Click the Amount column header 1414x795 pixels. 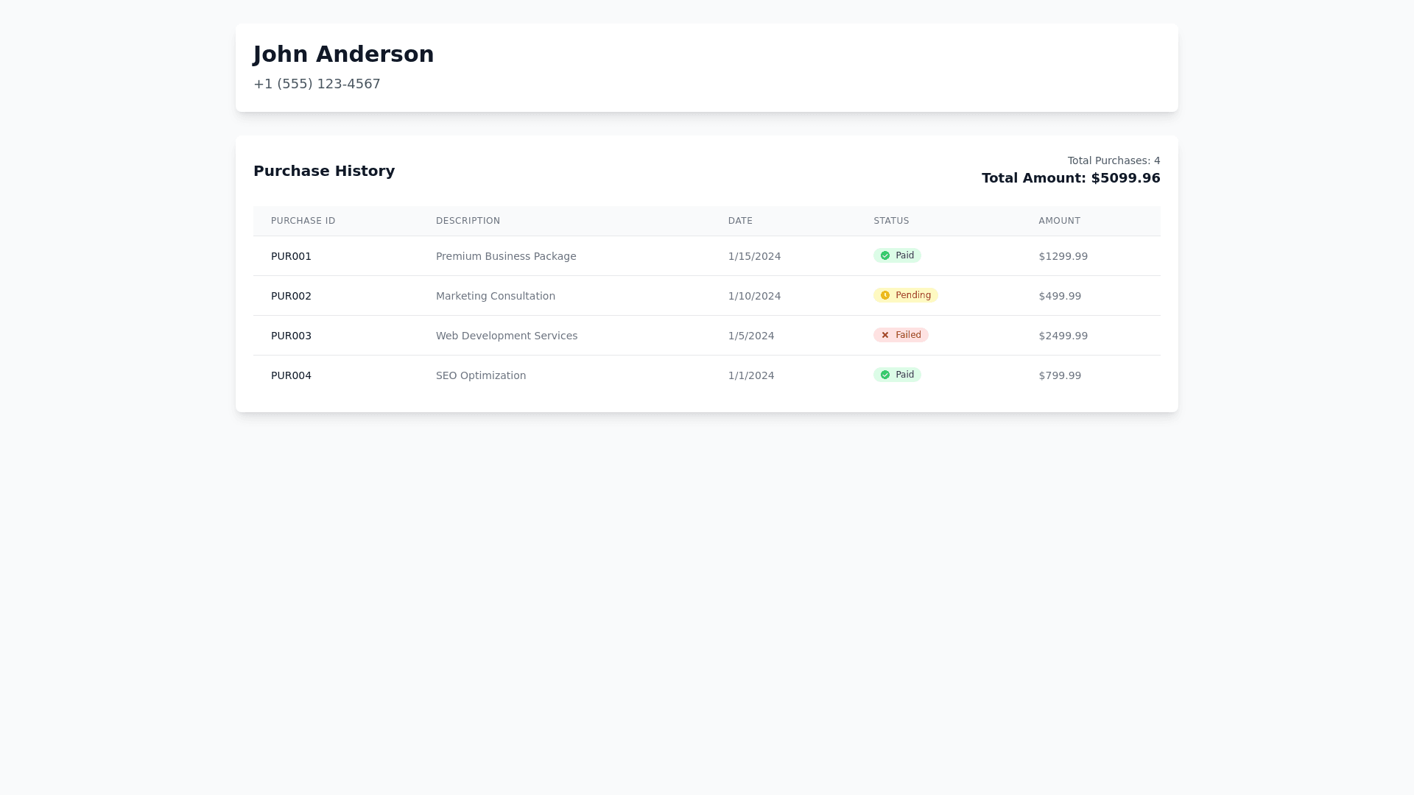1059,221
